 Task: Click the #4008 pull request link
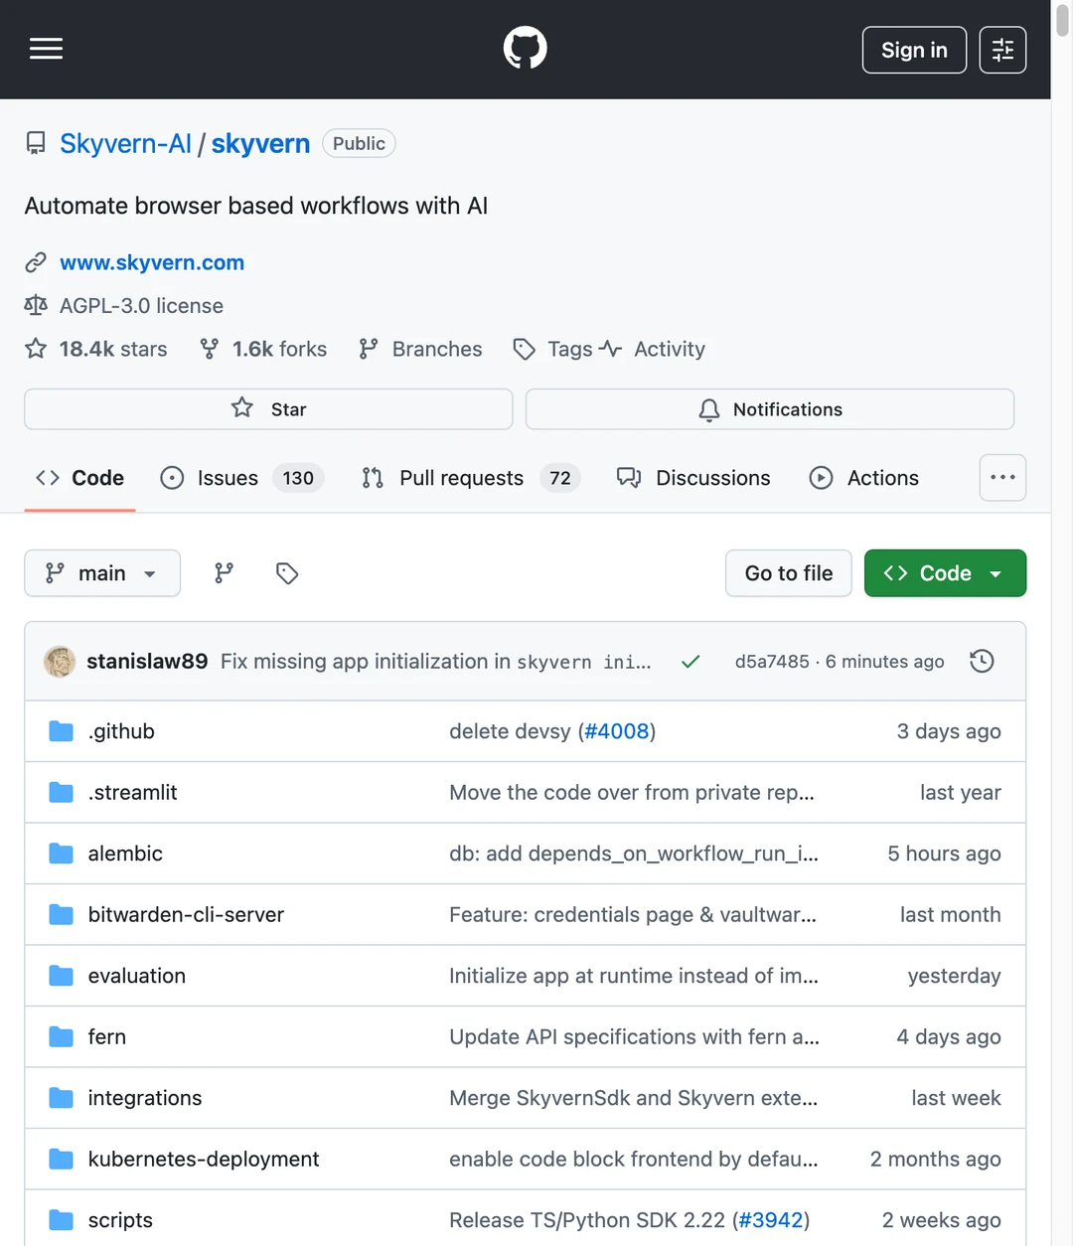coord(617,731)
